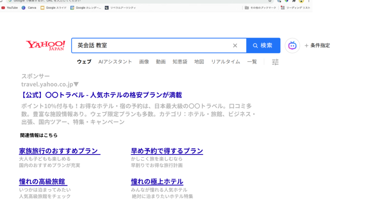Open the リーディングリスト panel
Screen dimensions: 377x212
[295, 8]
